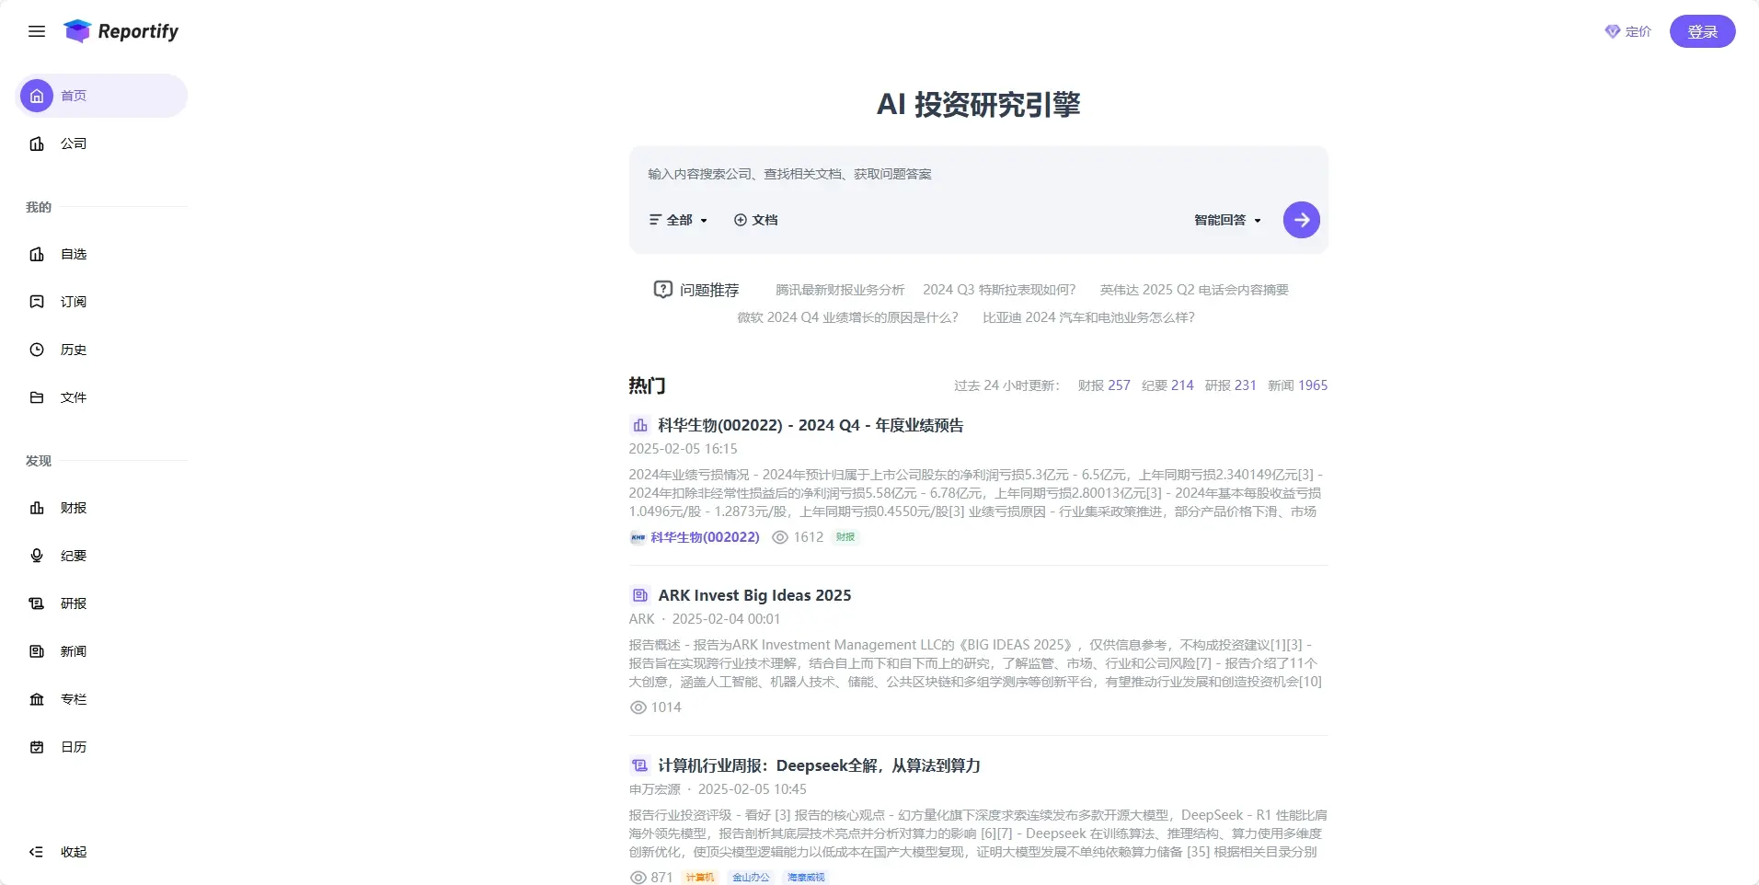
Task: Click the 问题推荐 question mark icon
Action: pyautogui.click(x=662, y=289)
